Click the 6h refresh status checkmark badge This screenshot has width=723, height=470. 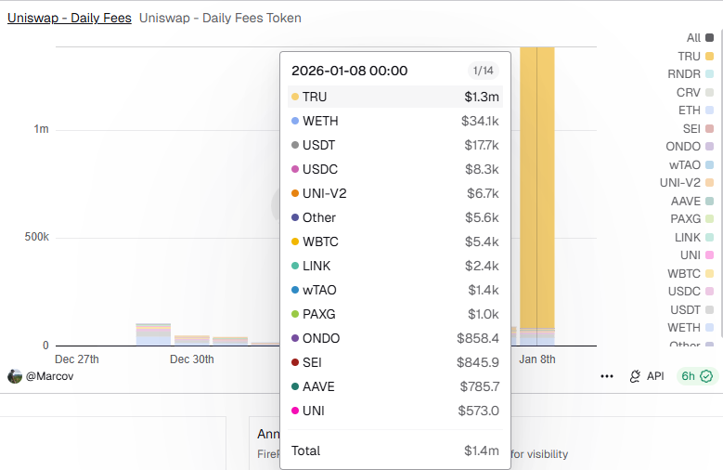(696, 376)
